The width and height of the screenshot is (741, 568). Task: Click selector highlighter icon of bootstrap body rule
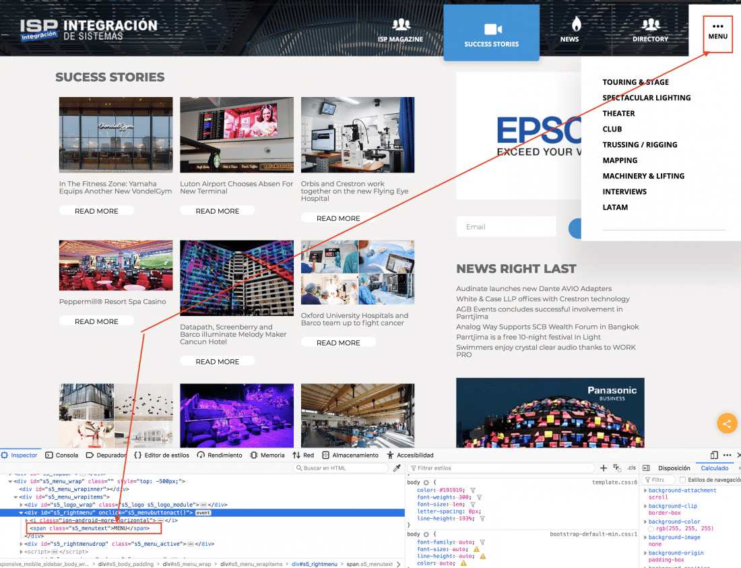[426, 534]
